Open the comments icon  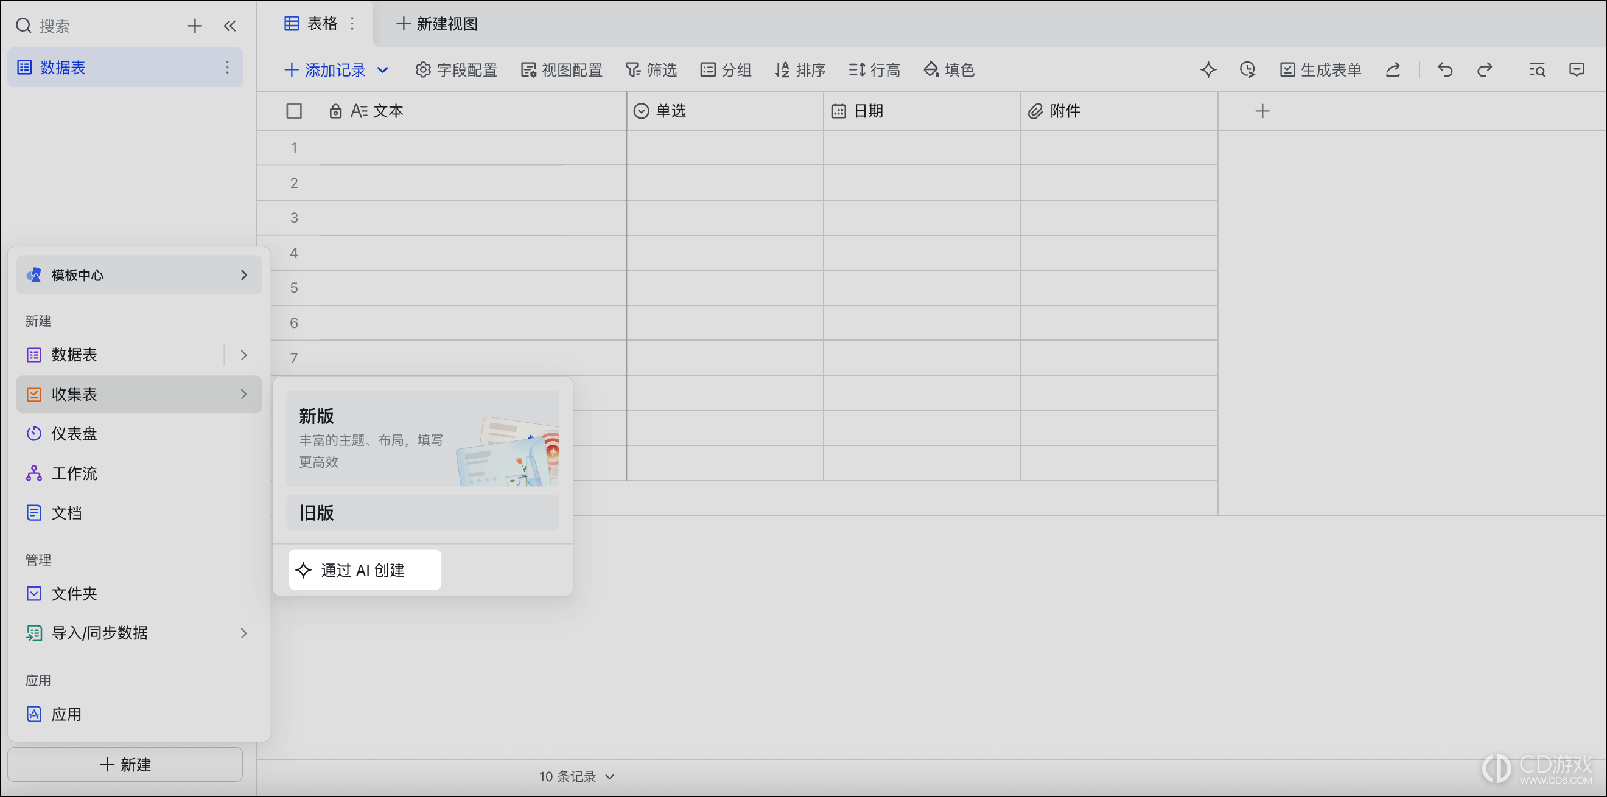pos(1577,70)
